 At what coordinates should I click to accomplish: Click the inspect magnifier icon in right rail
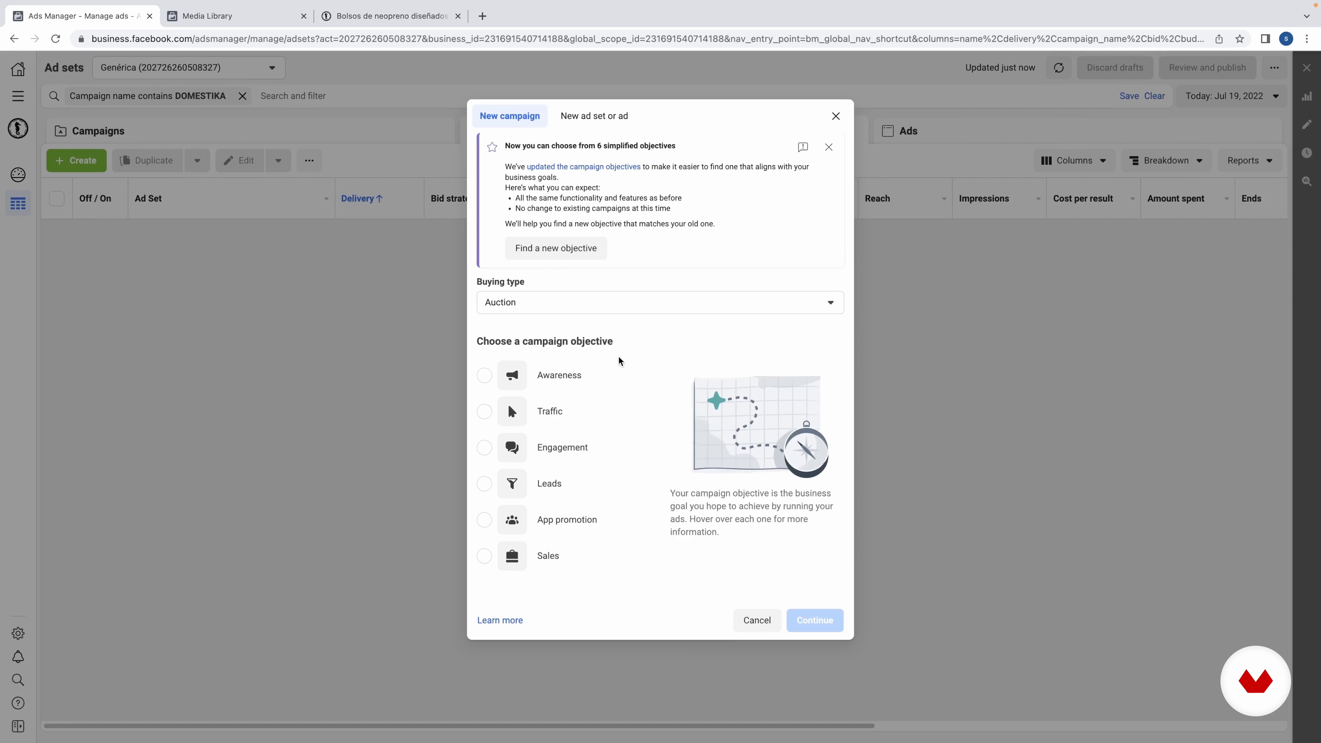(1307, 181)
